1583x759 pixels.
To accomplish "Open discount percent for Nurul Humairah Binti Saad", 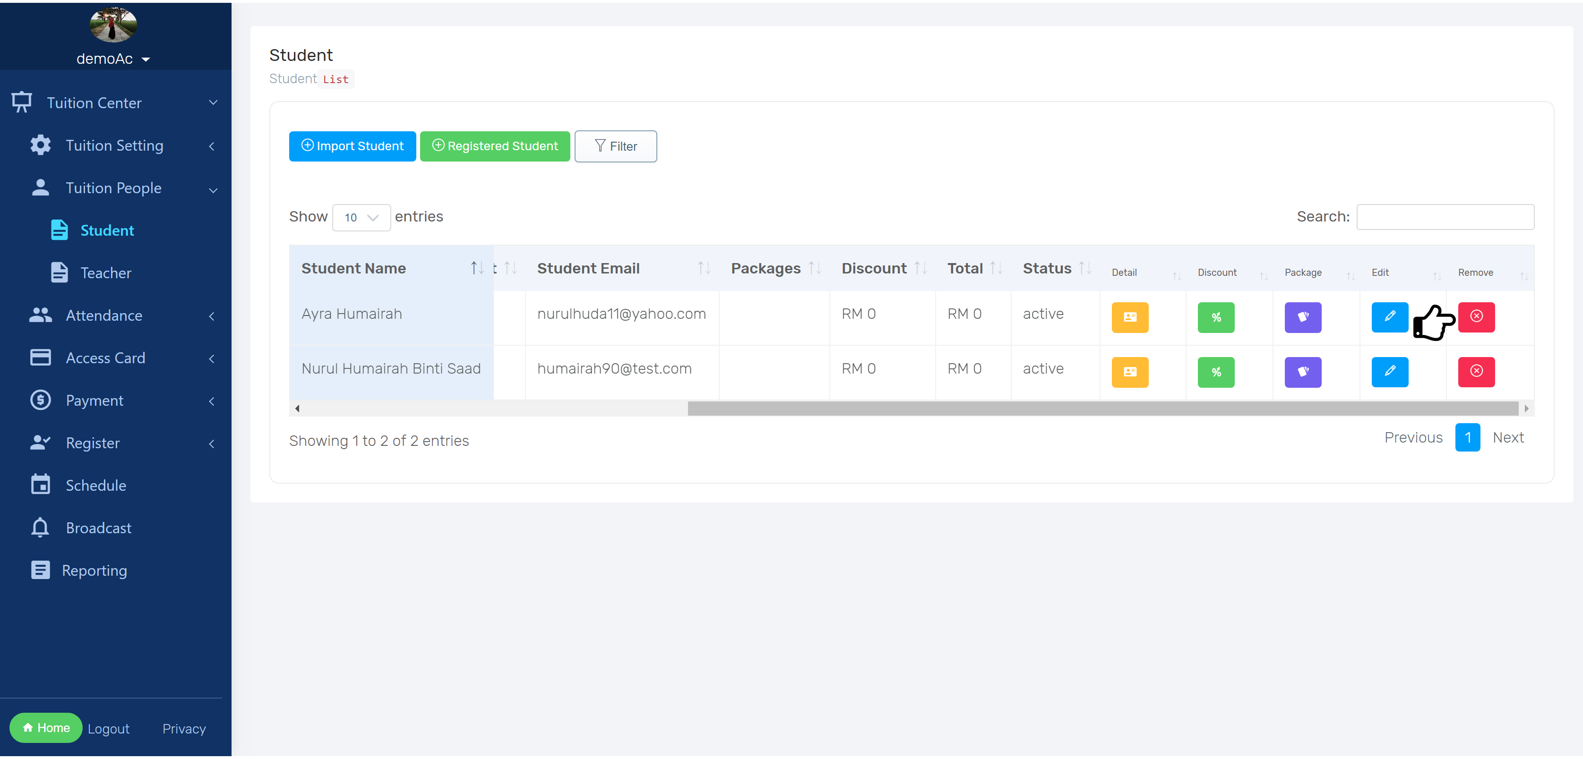I will click(x=1215, y=372).
